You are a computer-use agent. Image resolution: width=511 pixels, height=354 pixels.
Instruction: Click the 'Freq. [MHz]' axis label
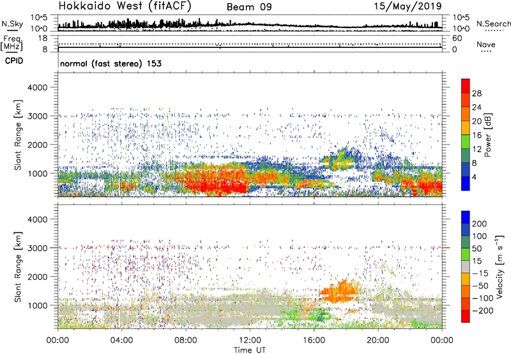11,43
